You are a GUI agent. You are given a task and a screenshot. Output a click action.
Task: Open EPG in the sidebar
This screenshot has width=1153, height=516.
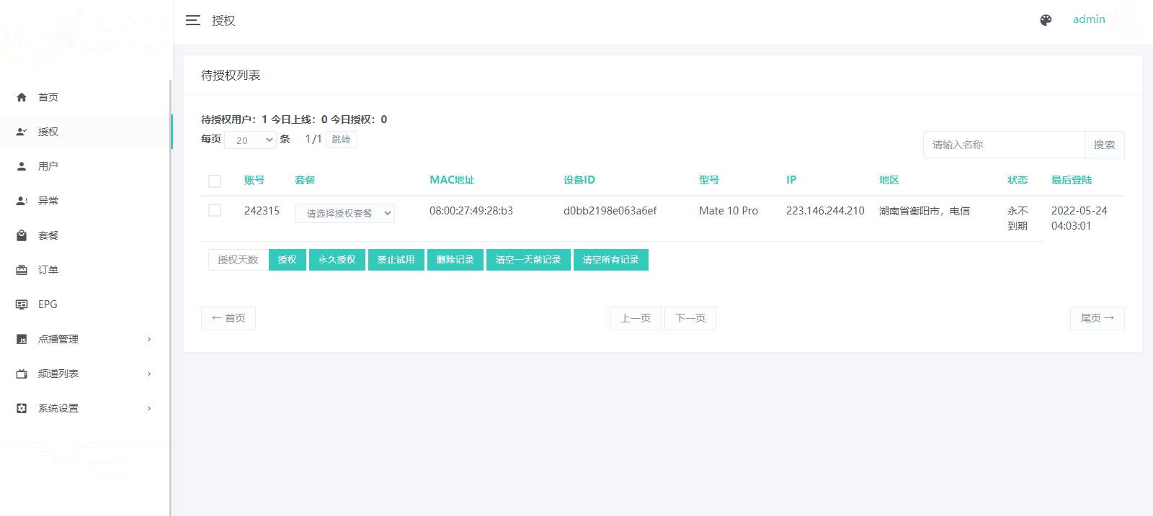point(85,304)
